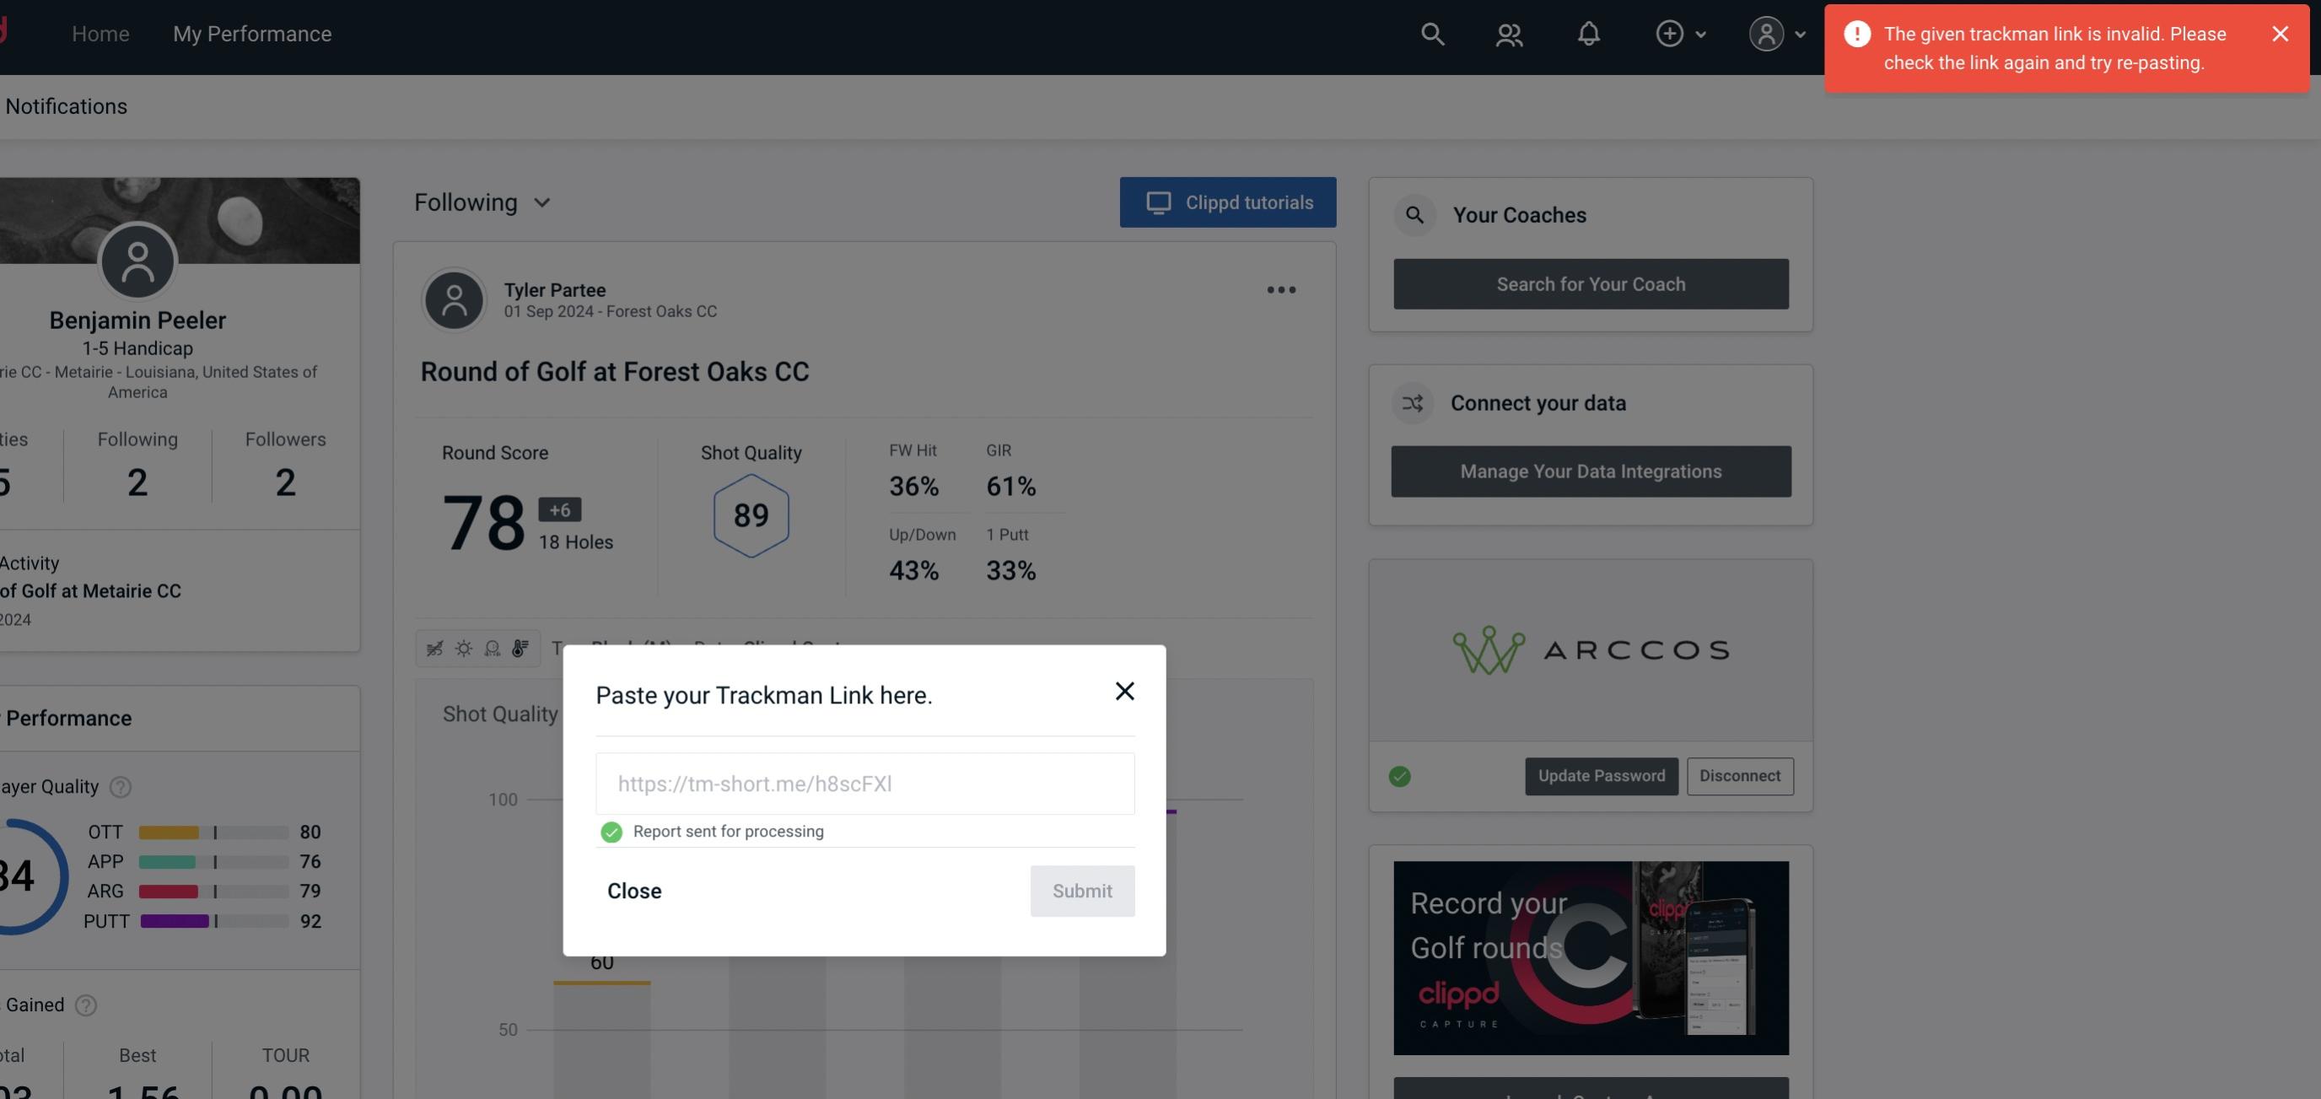The height and width of the screenshot is (1099, 2321).
Task: Expand the Tyler Partee post options
Action: (1282, 290)
